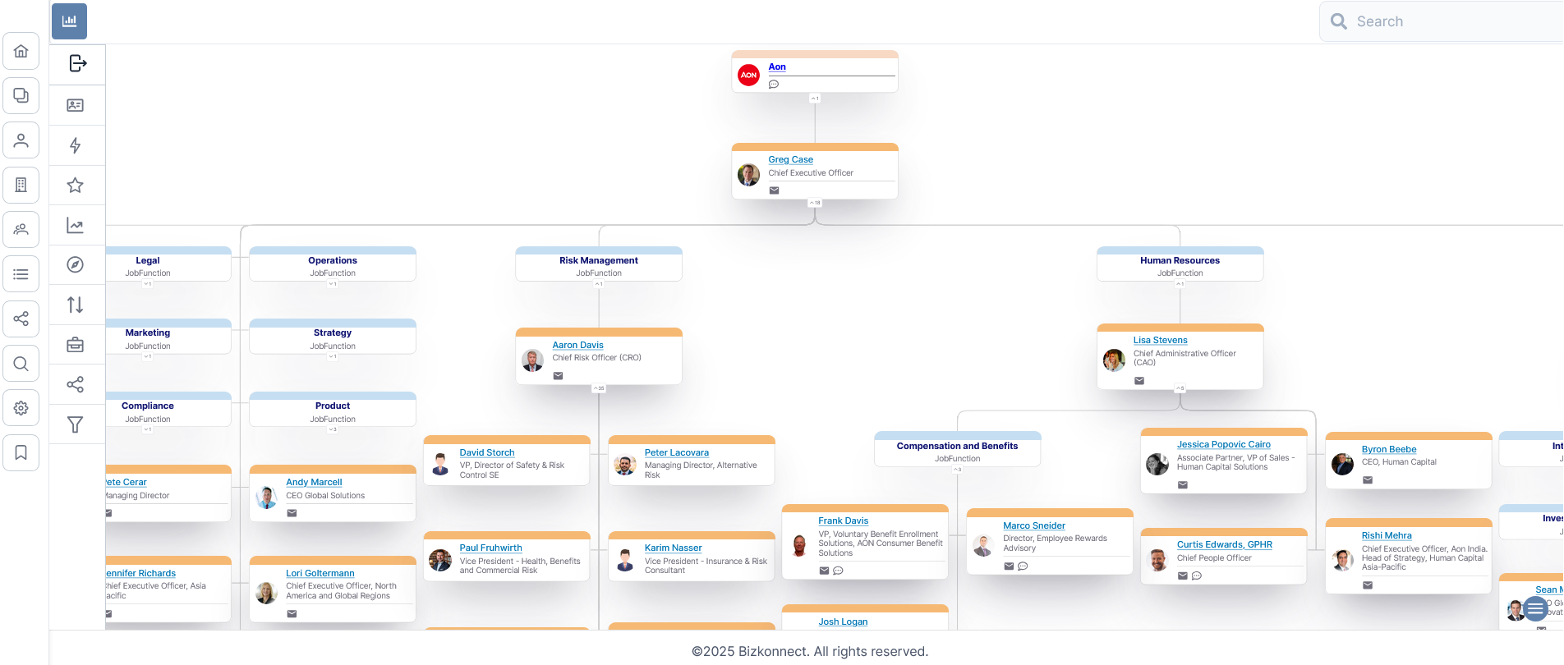Image resolution: width=1564 pixels, height=665 pixels.
Task: Select the Compliance job function card
Action: click(168, 410)
